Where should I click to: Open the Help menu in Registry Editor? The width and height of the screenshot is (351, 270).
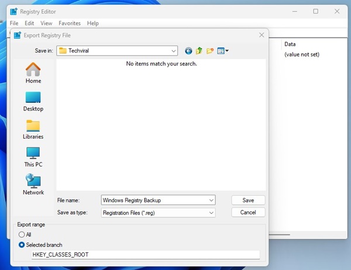pos(92,23)
